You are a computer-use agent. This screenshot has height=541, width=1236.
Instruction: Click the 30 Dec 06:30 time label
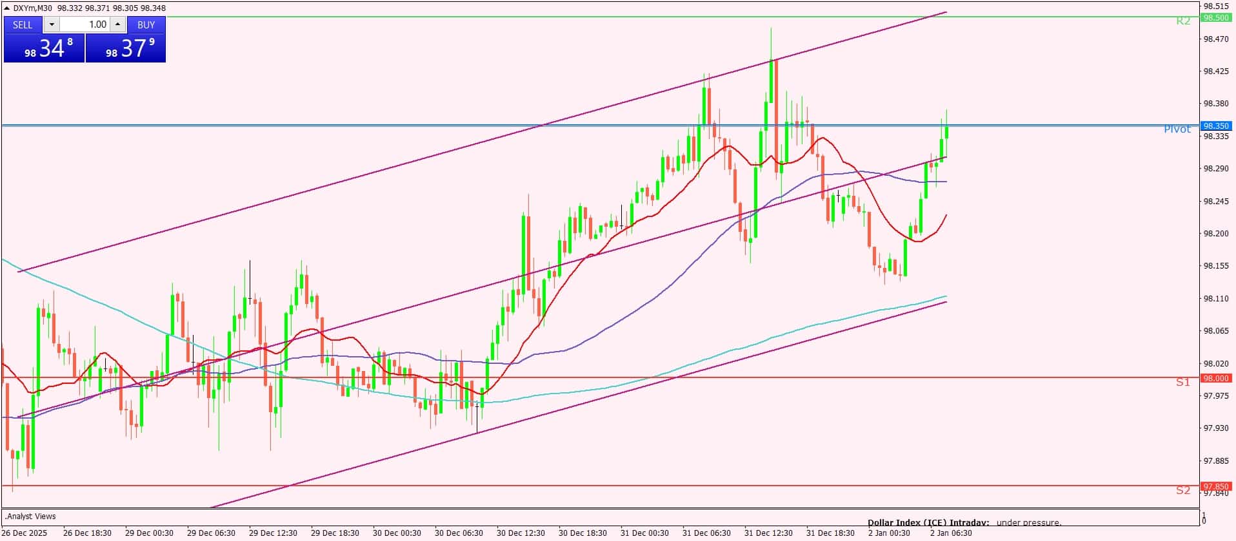pos(459,533)
